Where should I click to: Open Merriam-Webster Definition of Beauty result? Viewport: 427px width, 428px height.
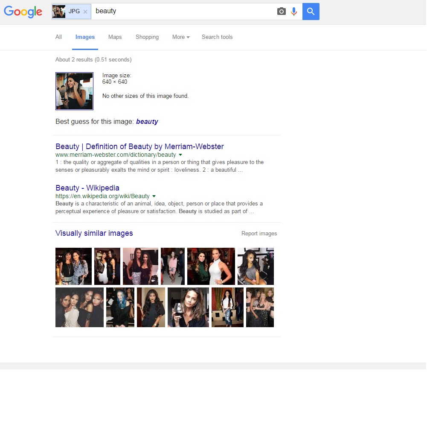[x=139, y=147]
